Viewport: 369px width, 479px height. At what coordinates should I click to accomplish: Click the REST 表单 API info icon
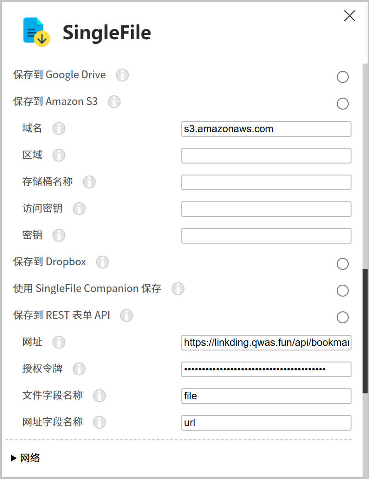coord(127,315)
